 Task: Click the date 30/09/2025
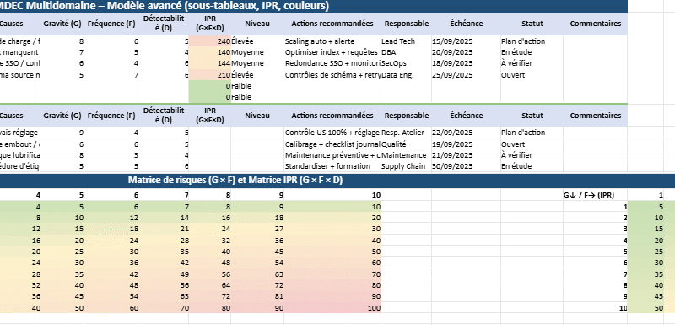click(467, 166)
